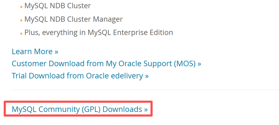Click the » arrow after Learn More
Screen dimensions: 279x125
56,52
